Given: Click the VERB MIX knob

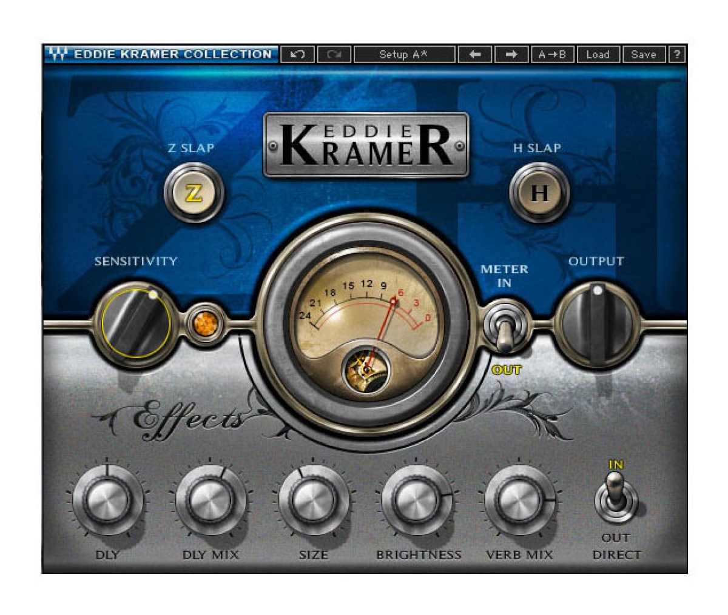Looking at the screenshot, I should point(520,500).
